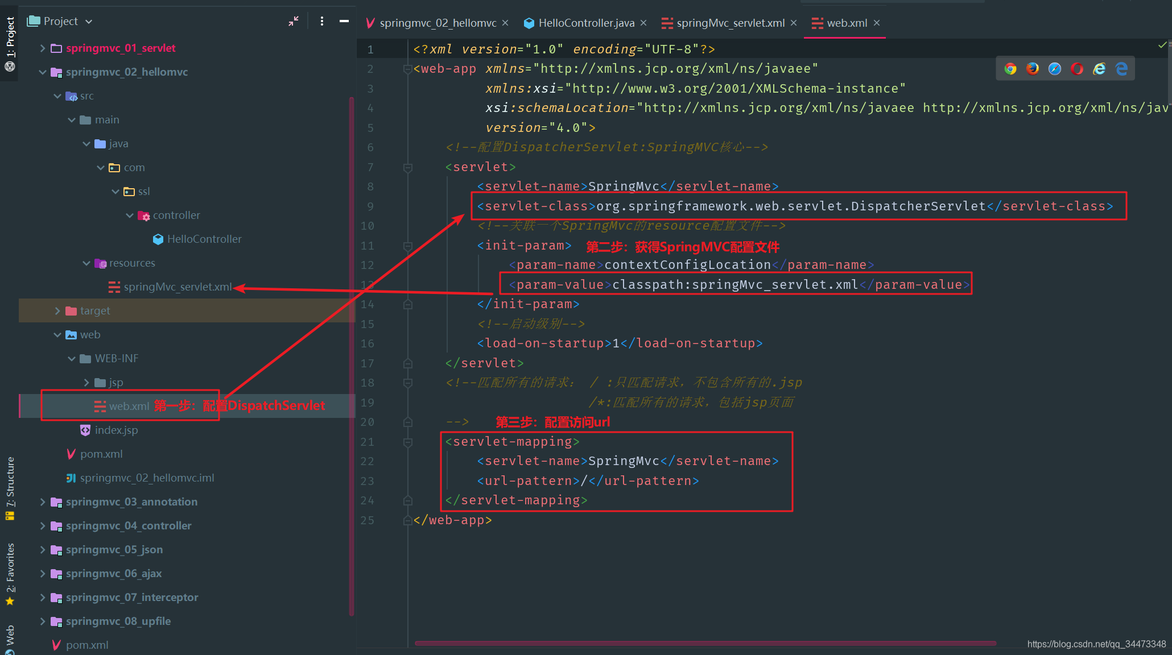Fold the servlet tag at line 7

coord(407,168)
